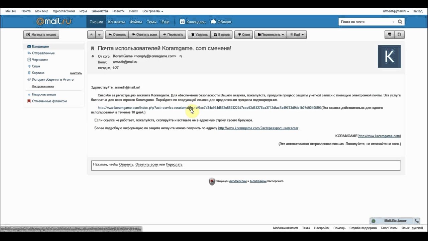The height and width of the screenshot is (241, 428).
Task: Click Новости in top bar
Action: pyautogui.click(x=118, y=11)
